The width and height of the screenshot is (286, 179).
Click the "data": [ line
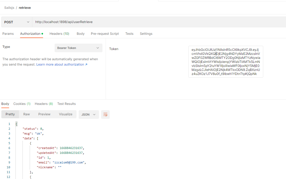point(30,139)
